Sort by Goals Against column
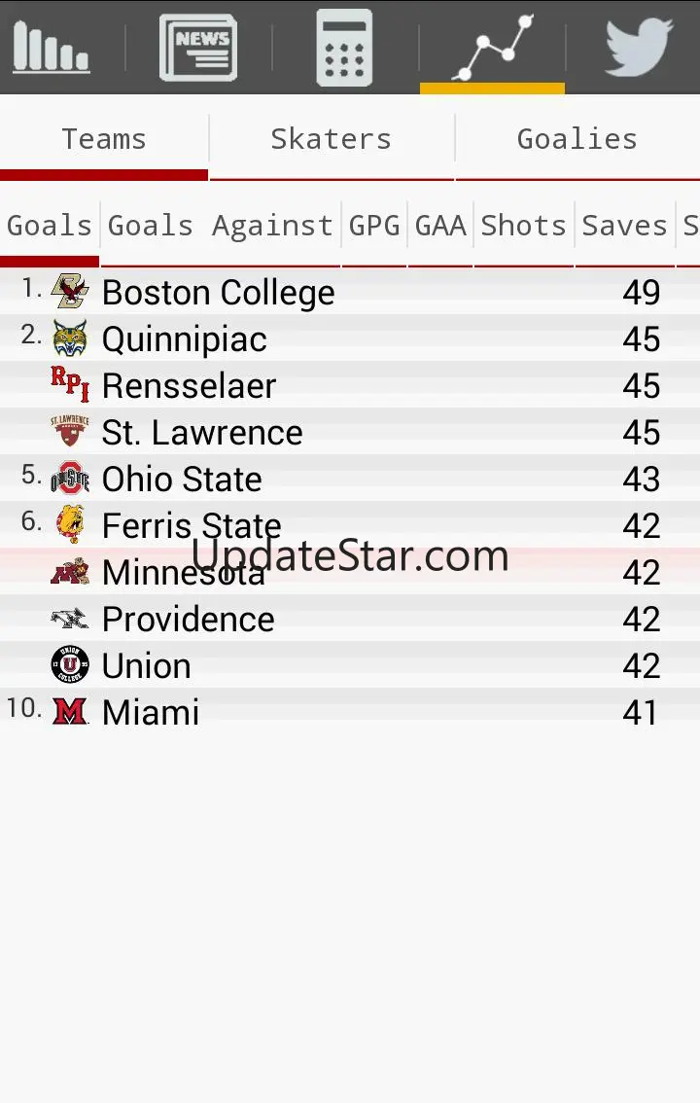Screen dimensions: 700x1103 [220, 226]
